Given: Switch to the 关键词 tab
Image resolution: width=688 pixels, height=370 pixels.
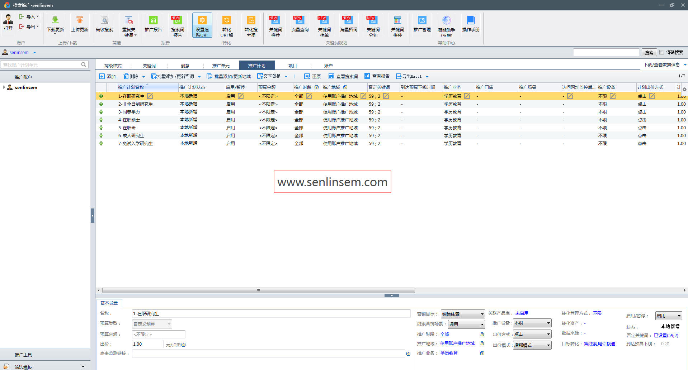Looking at the screenshot, I should point(149,66).
